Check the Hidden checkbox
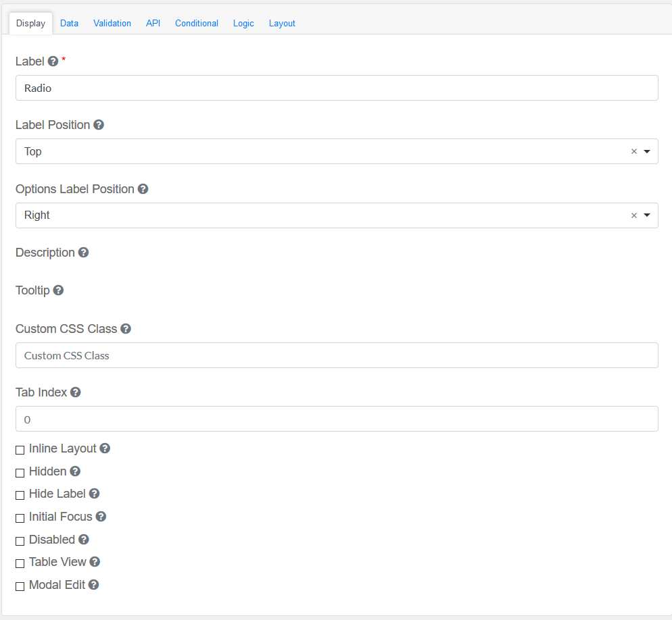Screen dimensions: 672x620 click(x=20, y=473)
